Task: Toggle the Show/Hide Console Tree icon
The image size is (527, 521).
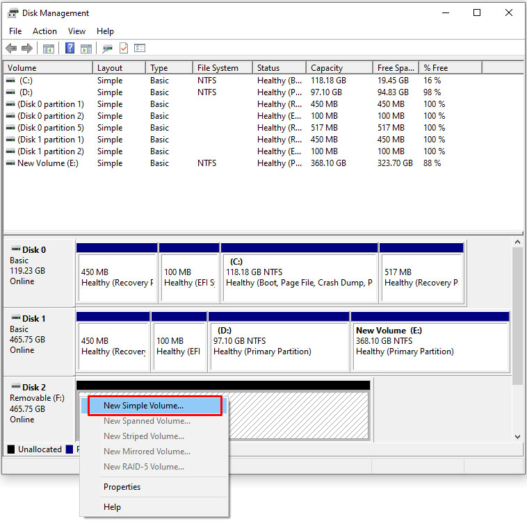Action: coord(48,49)
